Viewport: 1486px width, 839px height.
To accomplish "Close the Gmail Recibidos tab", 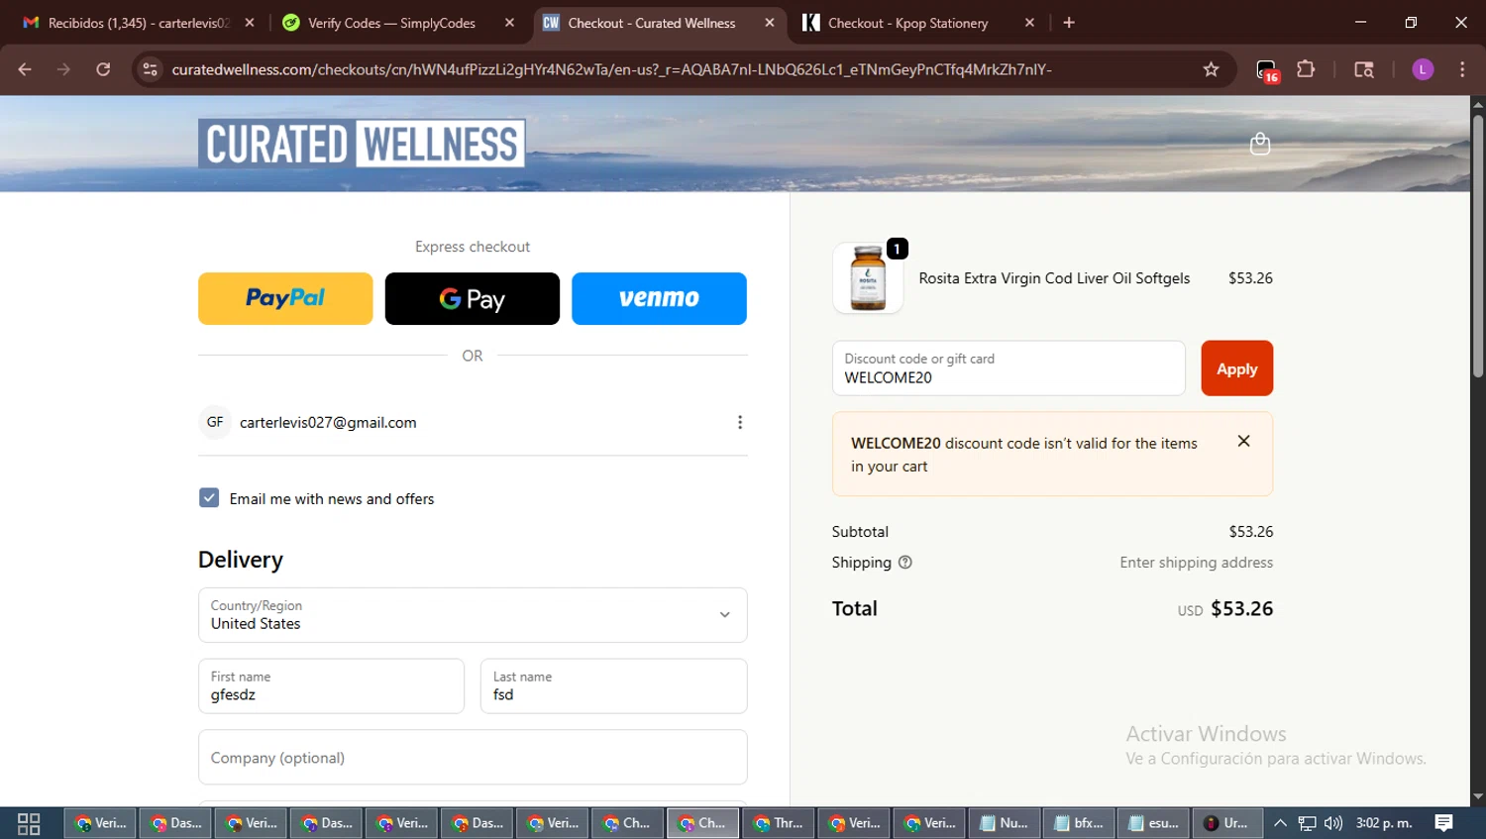I will (250, 23).
